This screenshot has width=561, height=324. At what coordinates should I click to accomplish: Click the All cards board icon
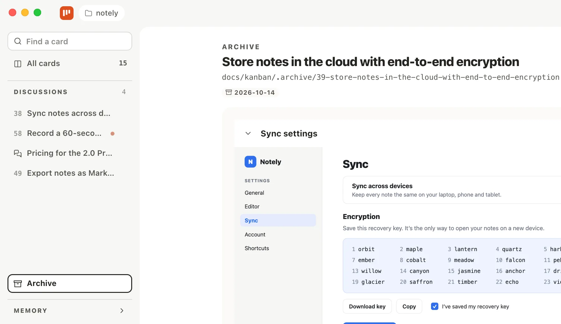click(18, 64)
